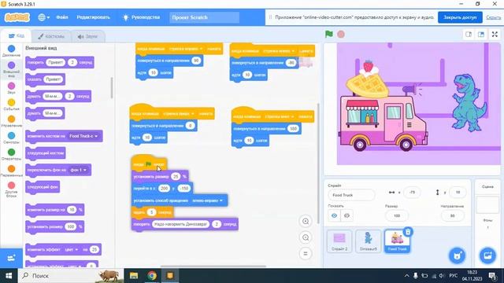Zoom in the code workspace
This screenshot has width=504, height=283.
point(306,222)
